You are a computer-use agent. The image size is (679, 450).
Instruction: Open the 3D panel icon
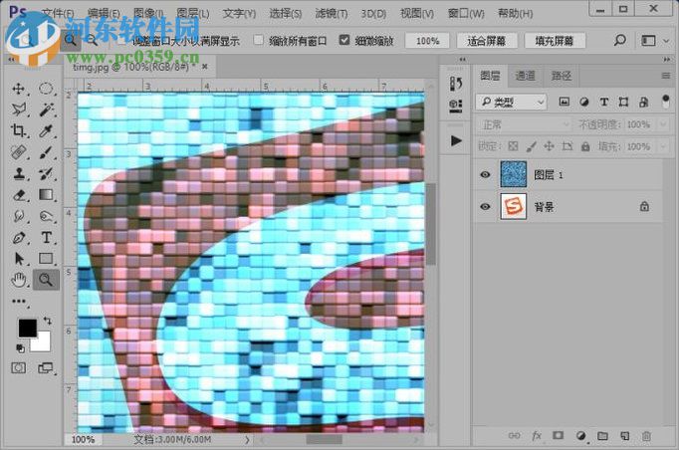456,106
